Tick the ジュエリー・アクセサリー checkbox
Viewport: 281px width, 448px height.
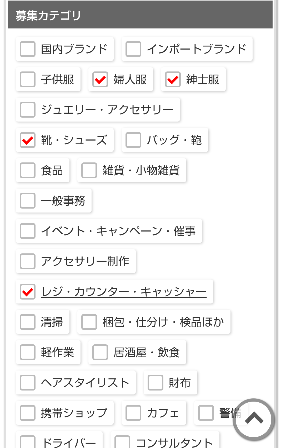28,110
